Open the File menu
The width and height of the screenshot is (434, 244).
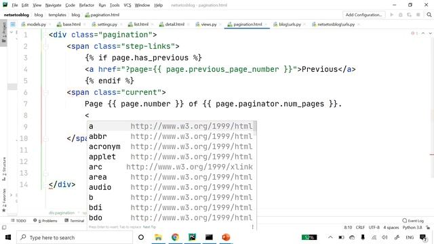point(15,5)
